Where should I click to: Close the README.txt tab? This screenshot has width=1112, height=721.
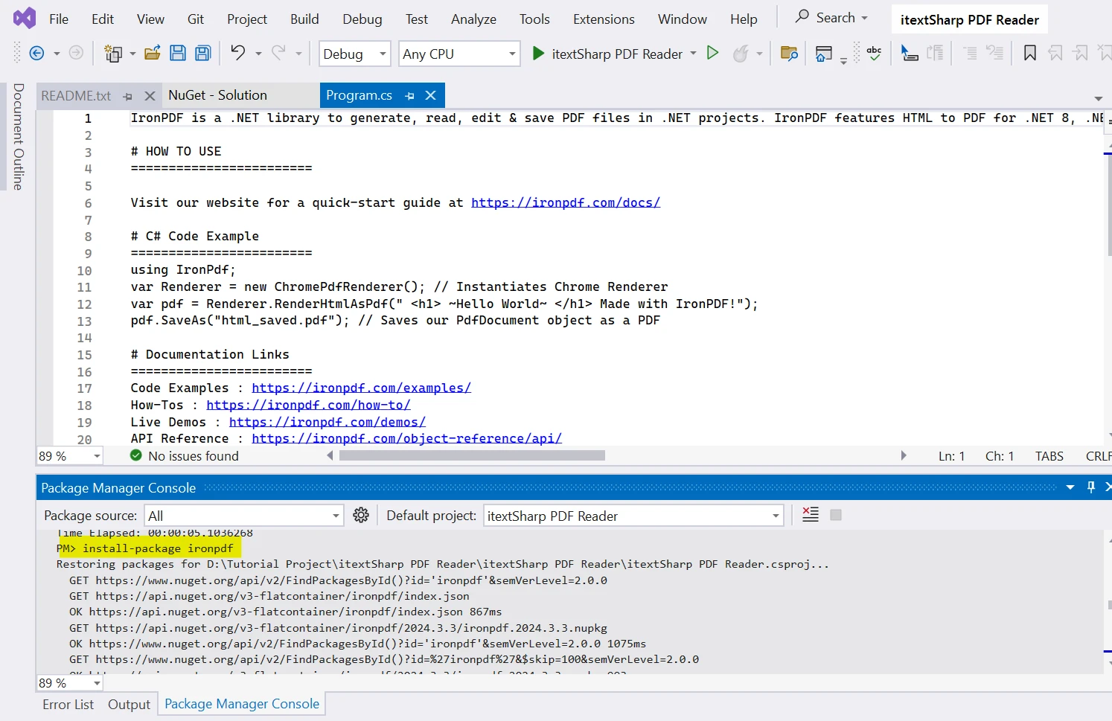[x=150, y=96]
